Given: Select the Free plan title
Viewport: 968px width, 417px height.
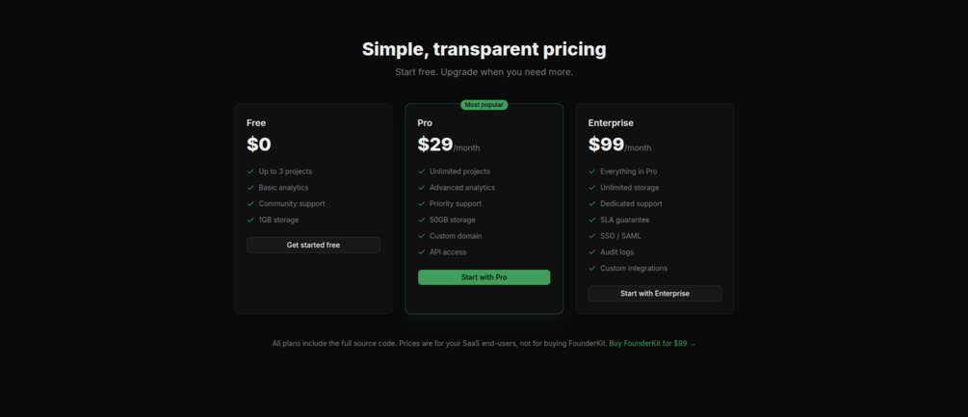Looking at the screenshot, I should click(x=256, y=123).
